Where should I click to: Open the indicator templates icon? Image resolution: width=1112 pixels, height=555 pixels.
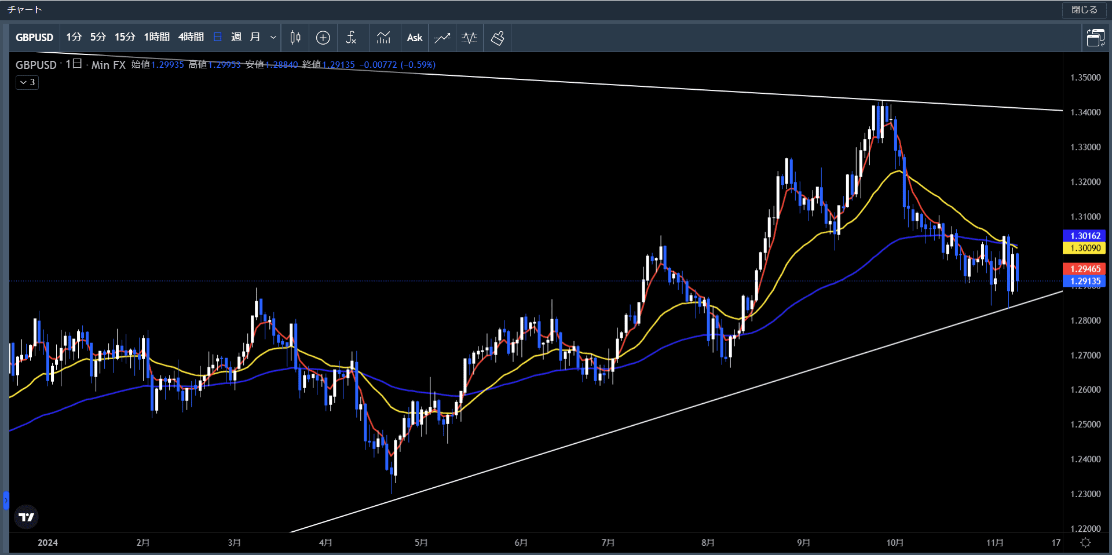pos(383,38)
